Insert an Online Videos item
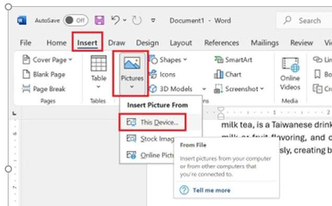Screen dimensions: 332x206 290,74
